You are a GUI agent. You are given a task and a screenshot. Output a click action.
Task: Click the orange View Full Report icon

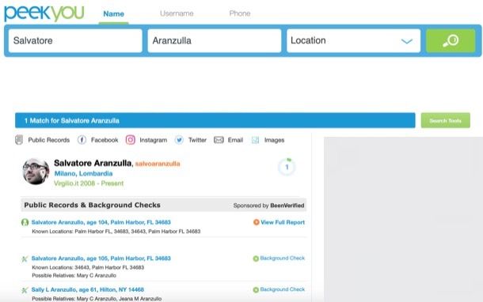(256, 222)
